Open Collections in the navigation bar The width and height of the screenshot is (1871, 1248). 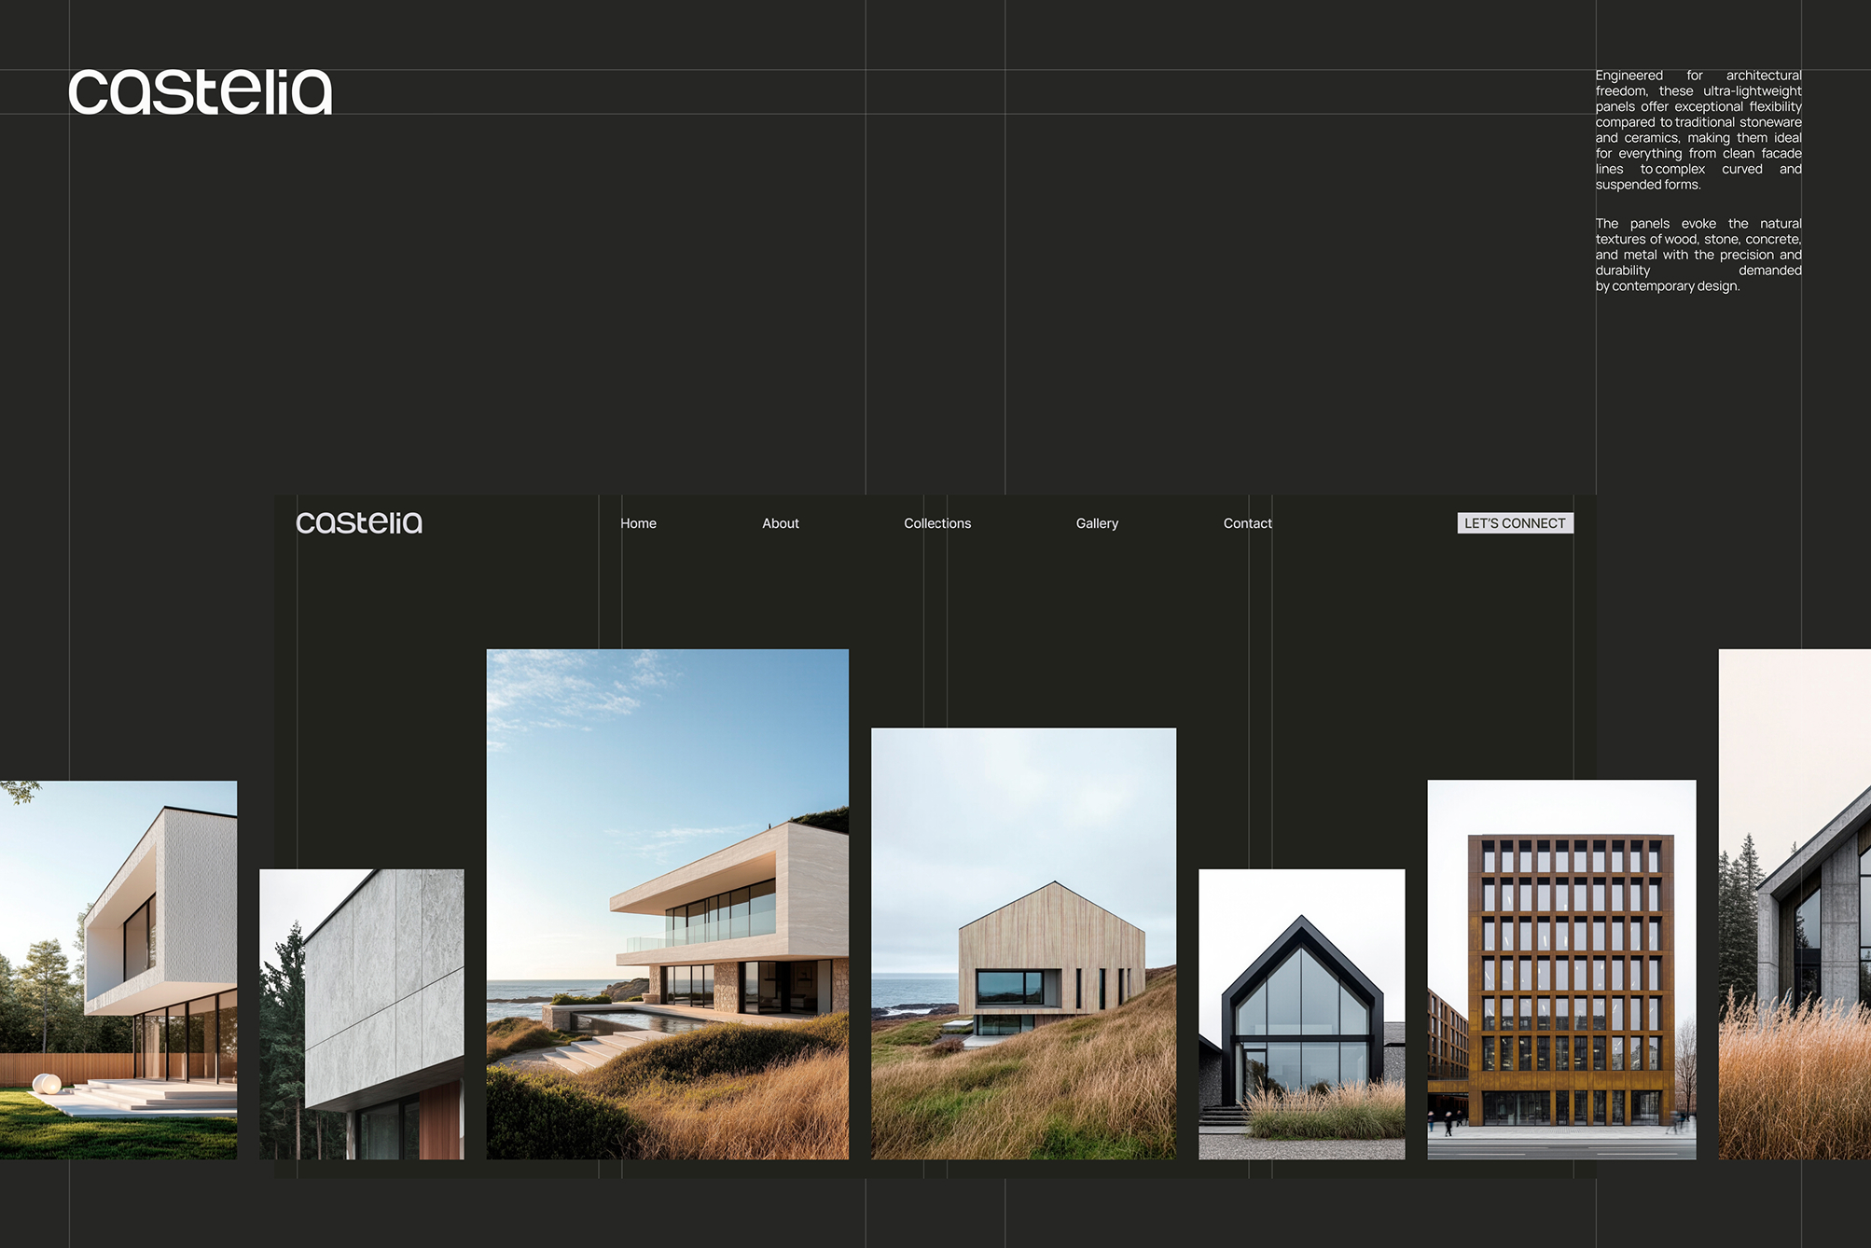(x=936, y=523)
